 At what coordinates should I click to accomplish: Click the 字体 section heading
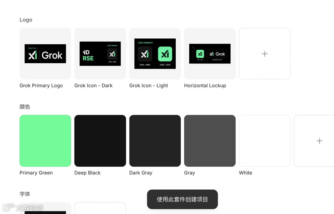[25, 194]
